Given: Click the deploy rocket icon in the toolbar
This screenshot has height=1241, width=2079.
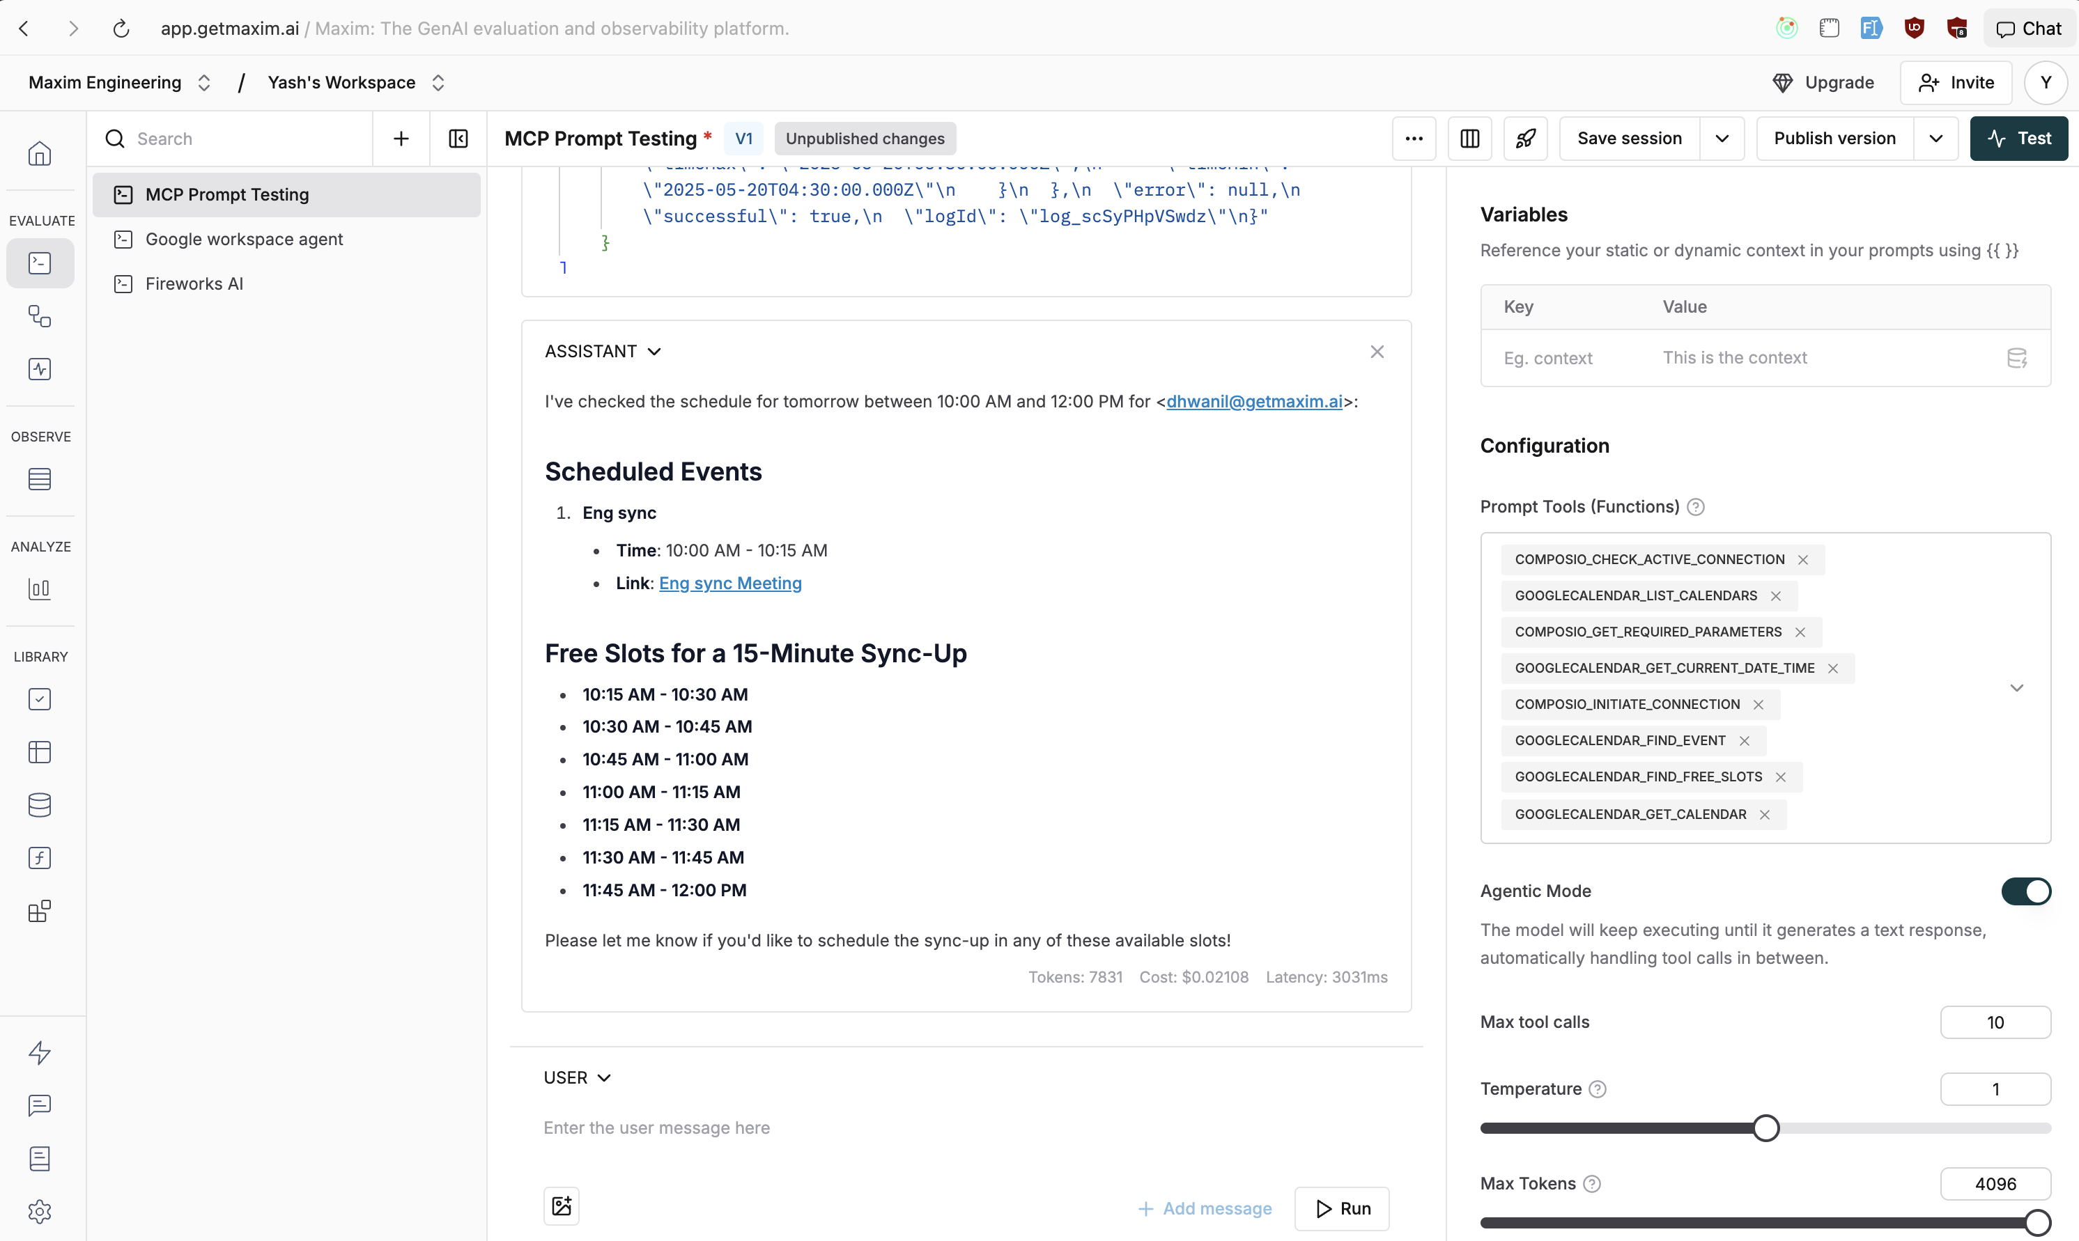Looking at the screenshot, I should tap(1525, 138).
